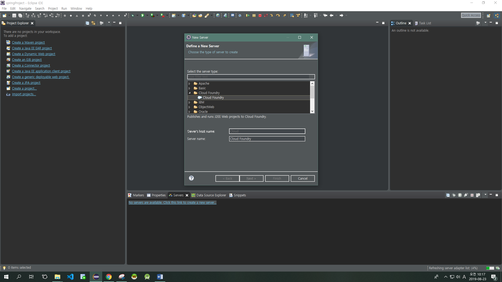Viewport: 502px width, 282px height.
Task: Click the server type list scrollbar down arrow
Action: pos(312,111)
